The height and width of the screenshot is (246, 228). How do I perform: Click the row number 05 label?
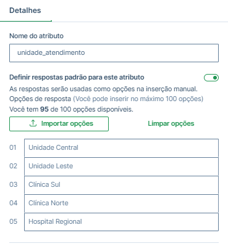coord(13,221)
